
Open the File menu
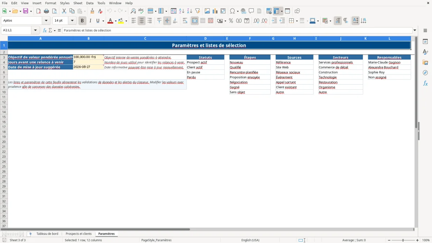coord(5,3)
